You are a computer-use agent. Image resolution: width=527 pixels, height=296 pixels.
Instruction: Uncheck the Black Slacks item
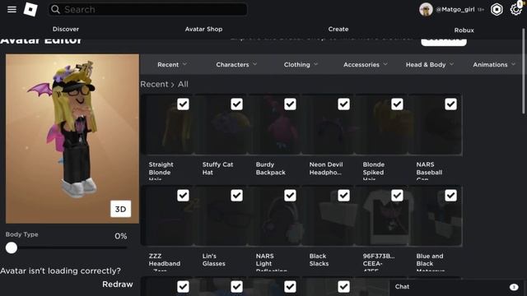pos(343,196)
